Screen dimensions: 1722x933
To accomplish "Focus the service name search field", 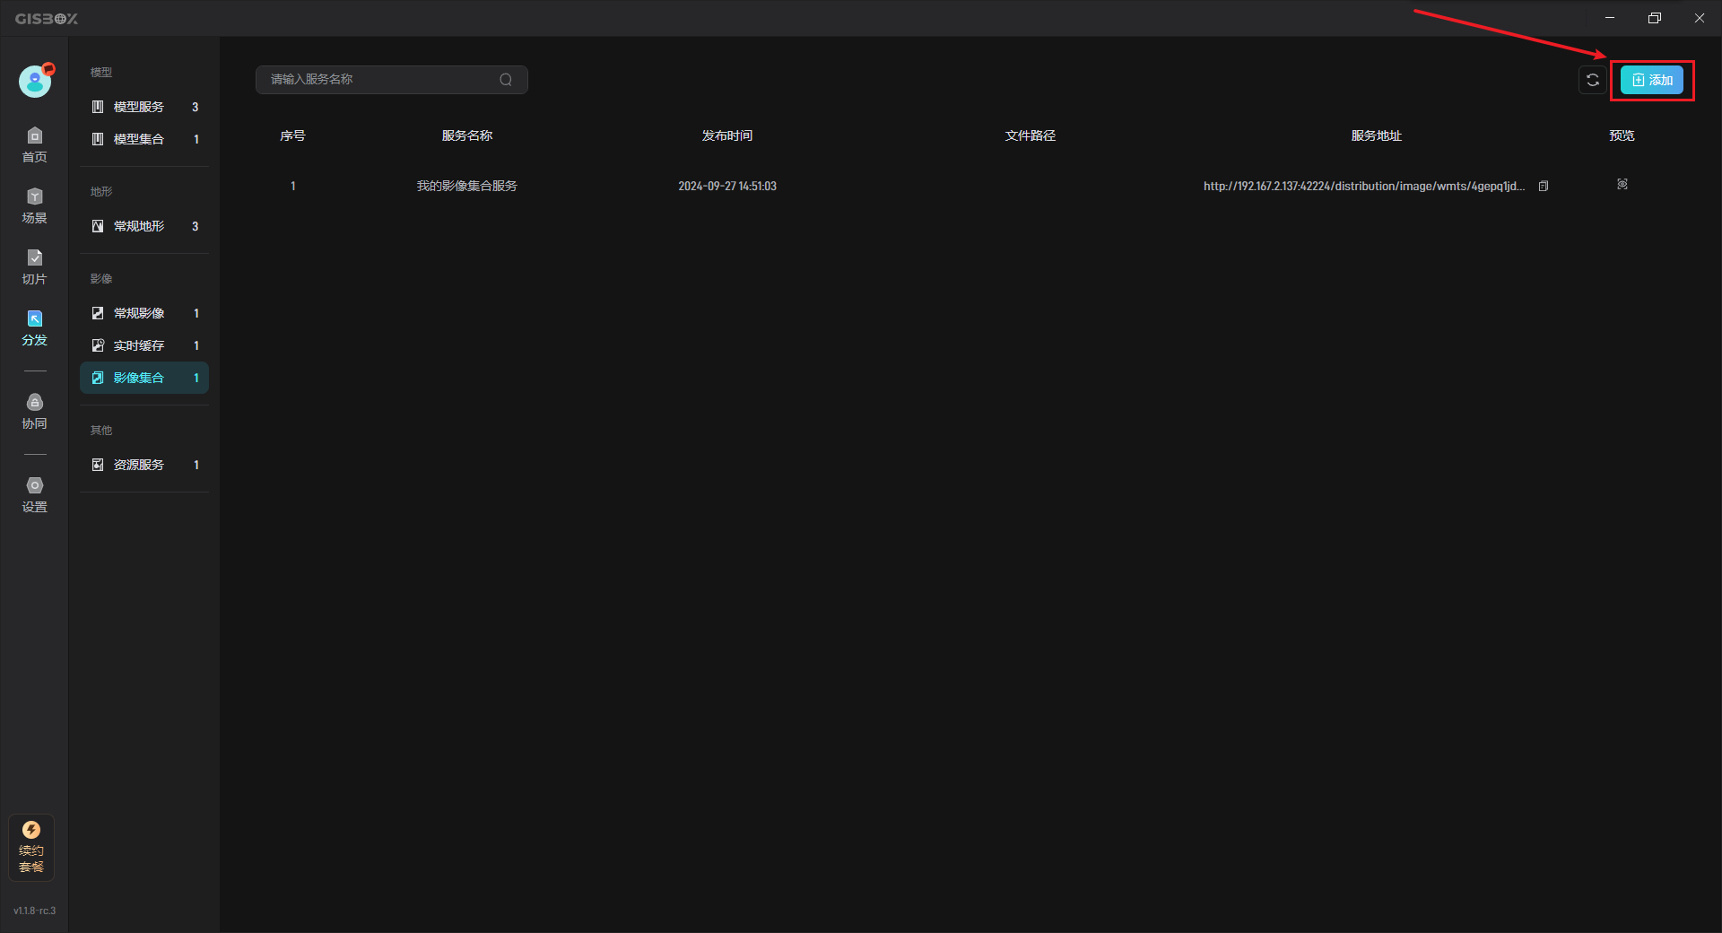I will coord(391,80).
